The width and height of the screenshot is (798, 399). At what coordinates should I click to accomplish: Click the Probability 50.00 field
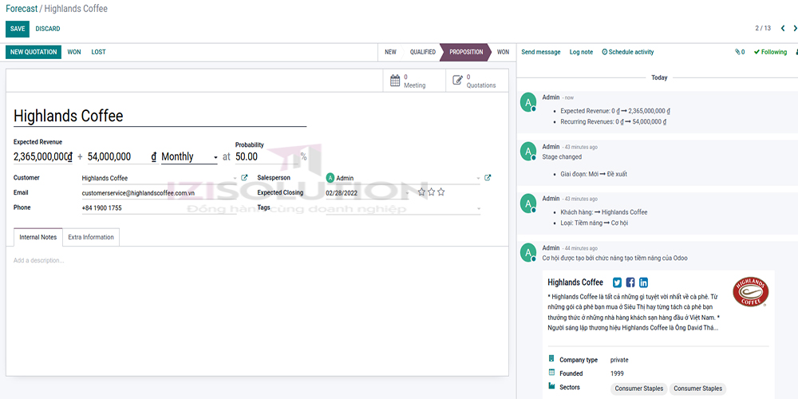tap(267, 156)
